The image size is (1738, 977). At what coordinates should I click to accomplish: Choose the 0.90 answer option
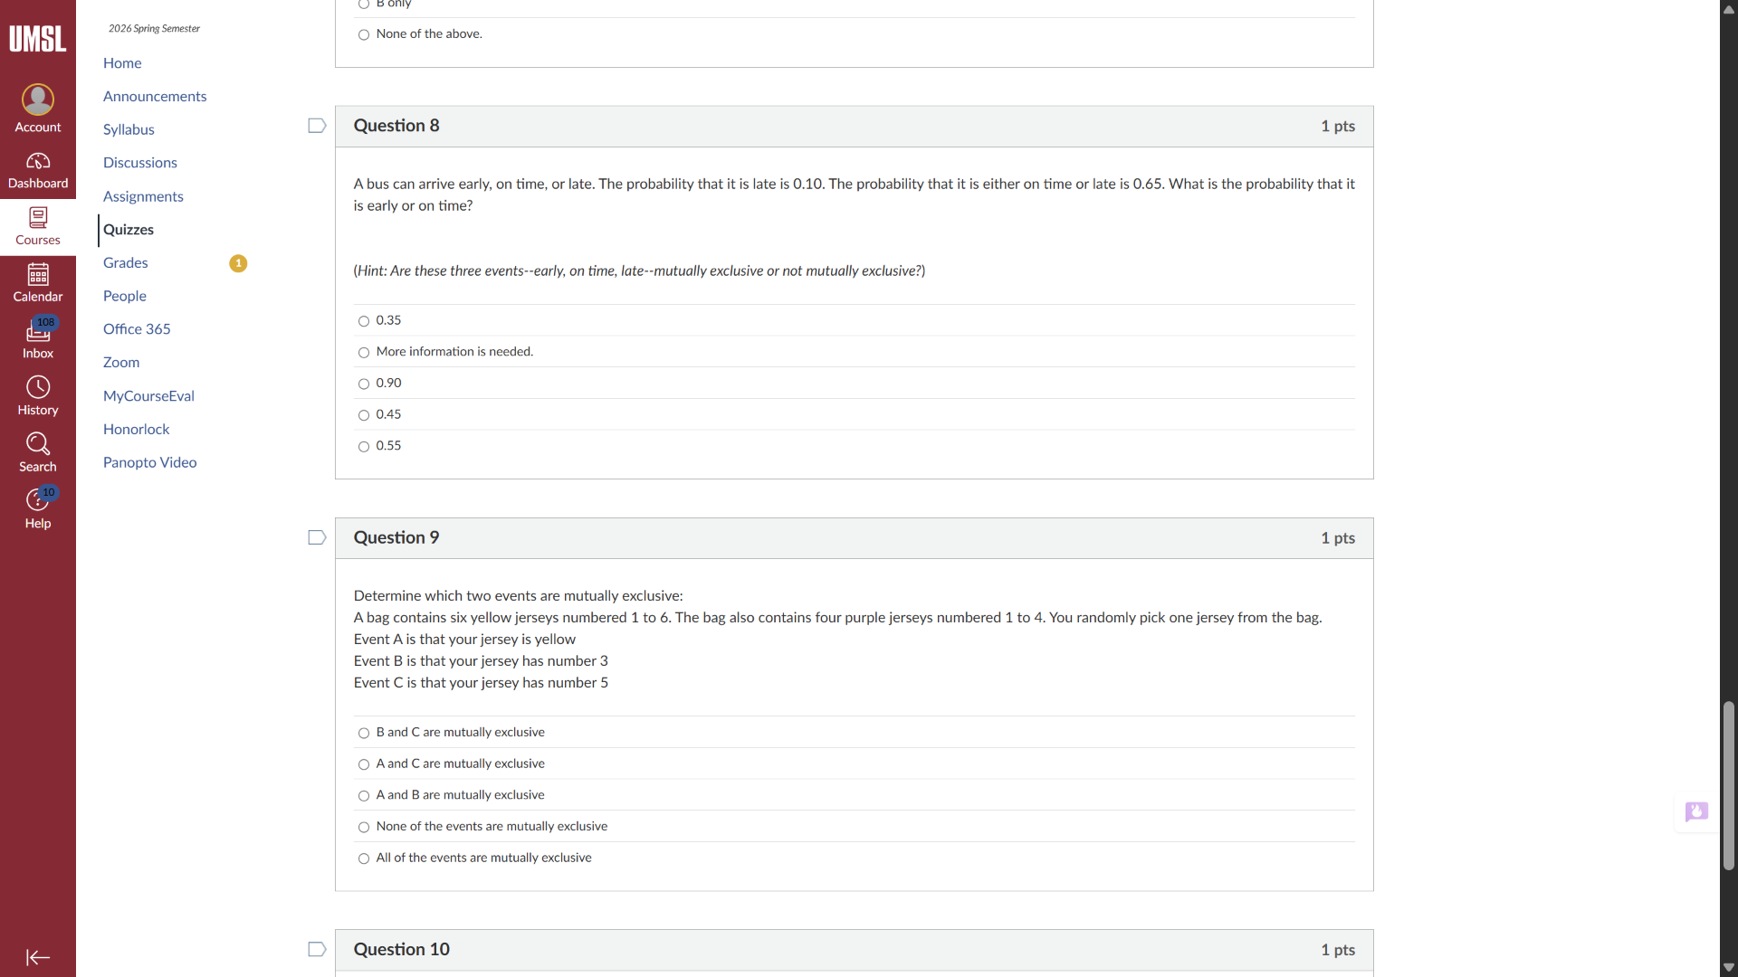(x=364, y=384)
